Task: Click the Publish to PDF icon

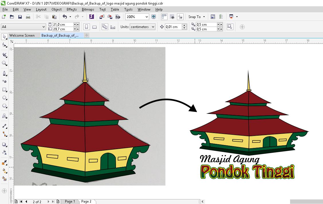Action: [118, 17]
